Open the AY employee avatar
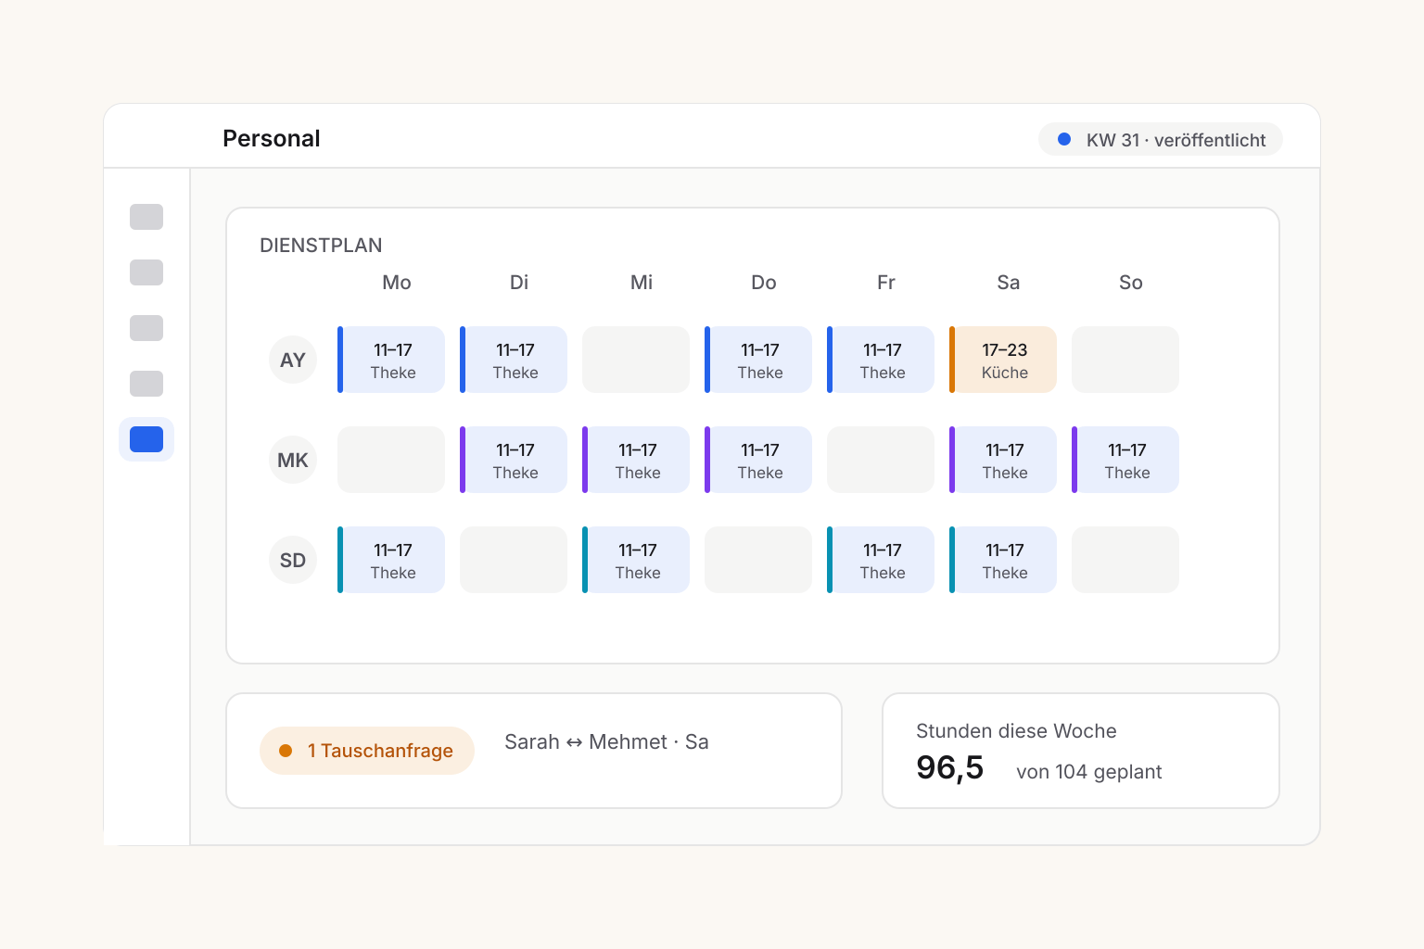1424x949 pixels. tap(293, 360)
